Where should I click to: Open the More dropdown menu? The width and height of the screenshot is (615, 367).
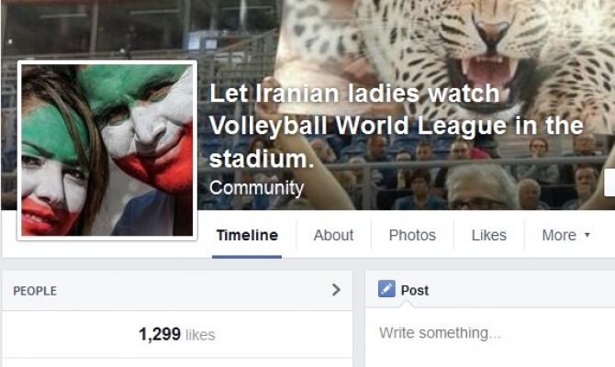pos(566,235)
